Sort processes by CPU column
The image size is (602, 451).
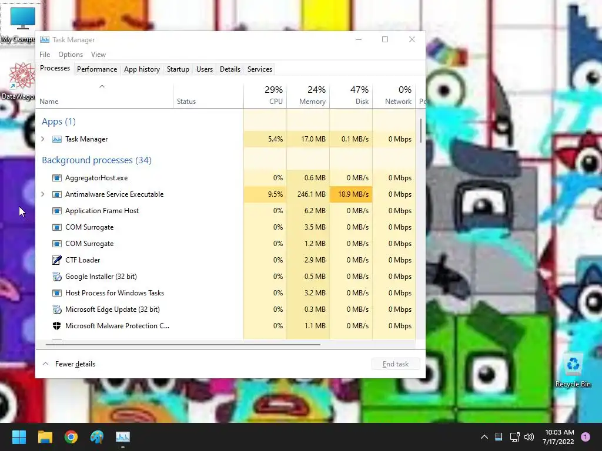pyautogui.click(x=265, y=95)
